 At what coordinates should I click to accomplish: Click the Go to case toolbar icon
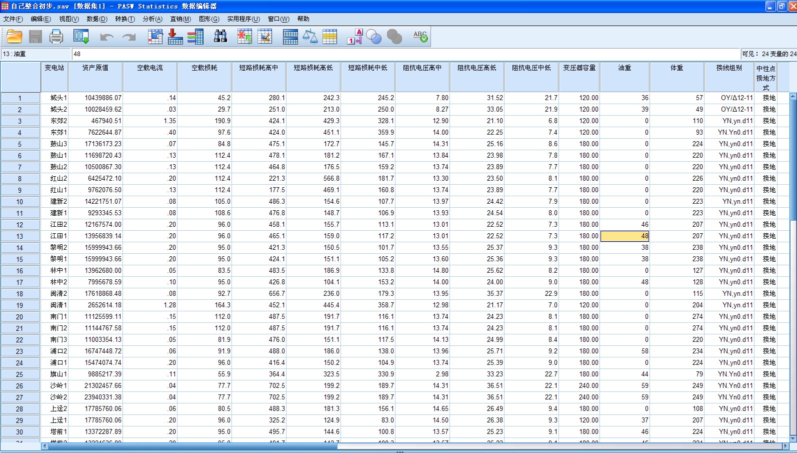[x=155, y=37]
